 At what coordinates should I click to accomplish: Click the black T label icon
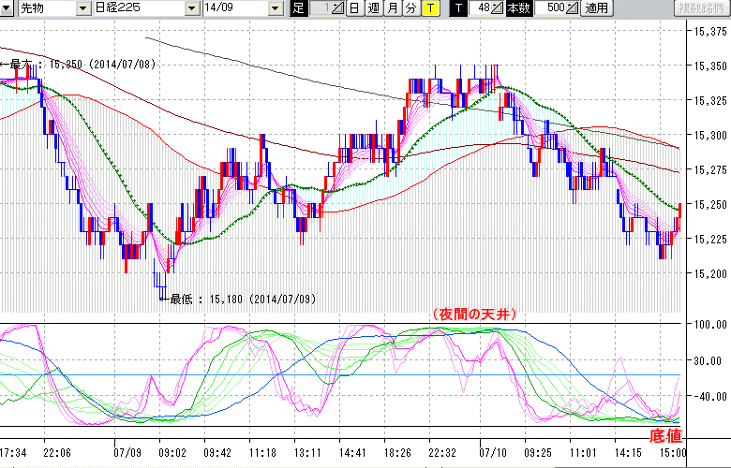(x=458, y=8)
